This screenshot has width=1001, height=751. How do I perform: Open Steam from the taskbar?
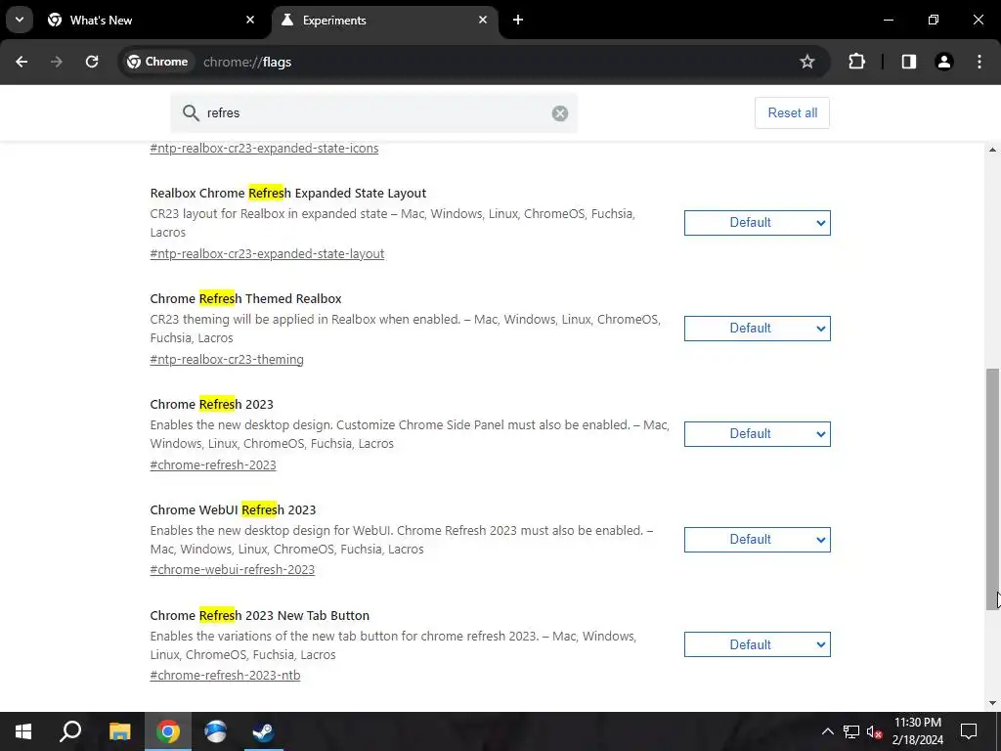point(263,731)
